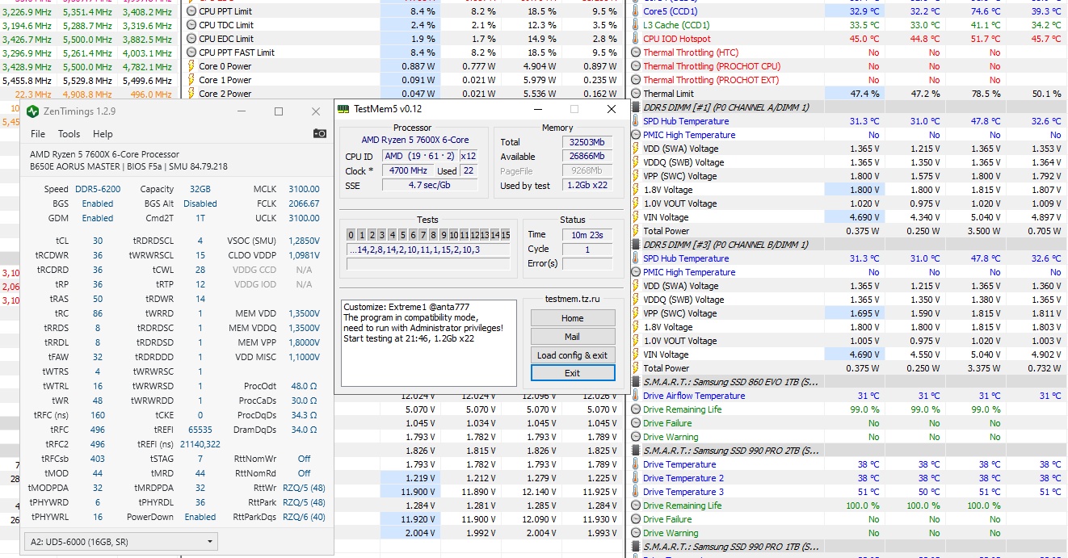The image size is (1068, 558).
Task: Click the lightning icon beside Core 1 Power
Action: tap(191, 80)
